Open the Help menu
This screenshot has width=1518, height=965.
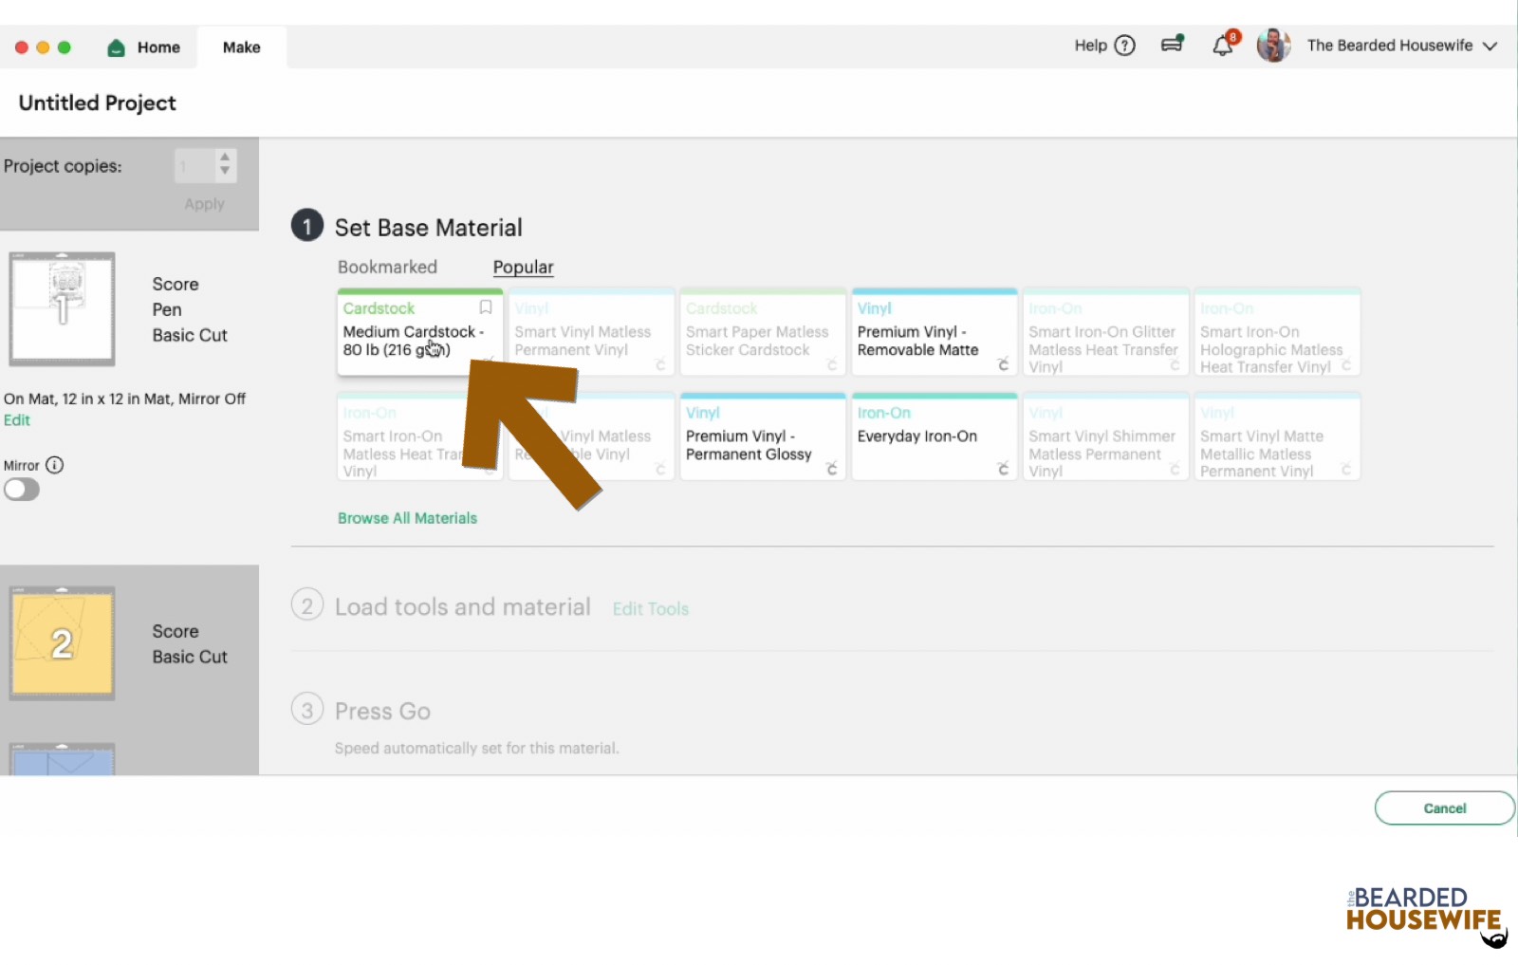(x=1103, y=46)
